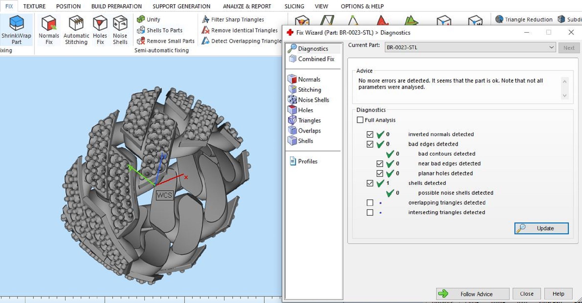Uncheck inverted normals detected checkbox
The height and width of the screenshot is (303, 582).
pos(370,134)
